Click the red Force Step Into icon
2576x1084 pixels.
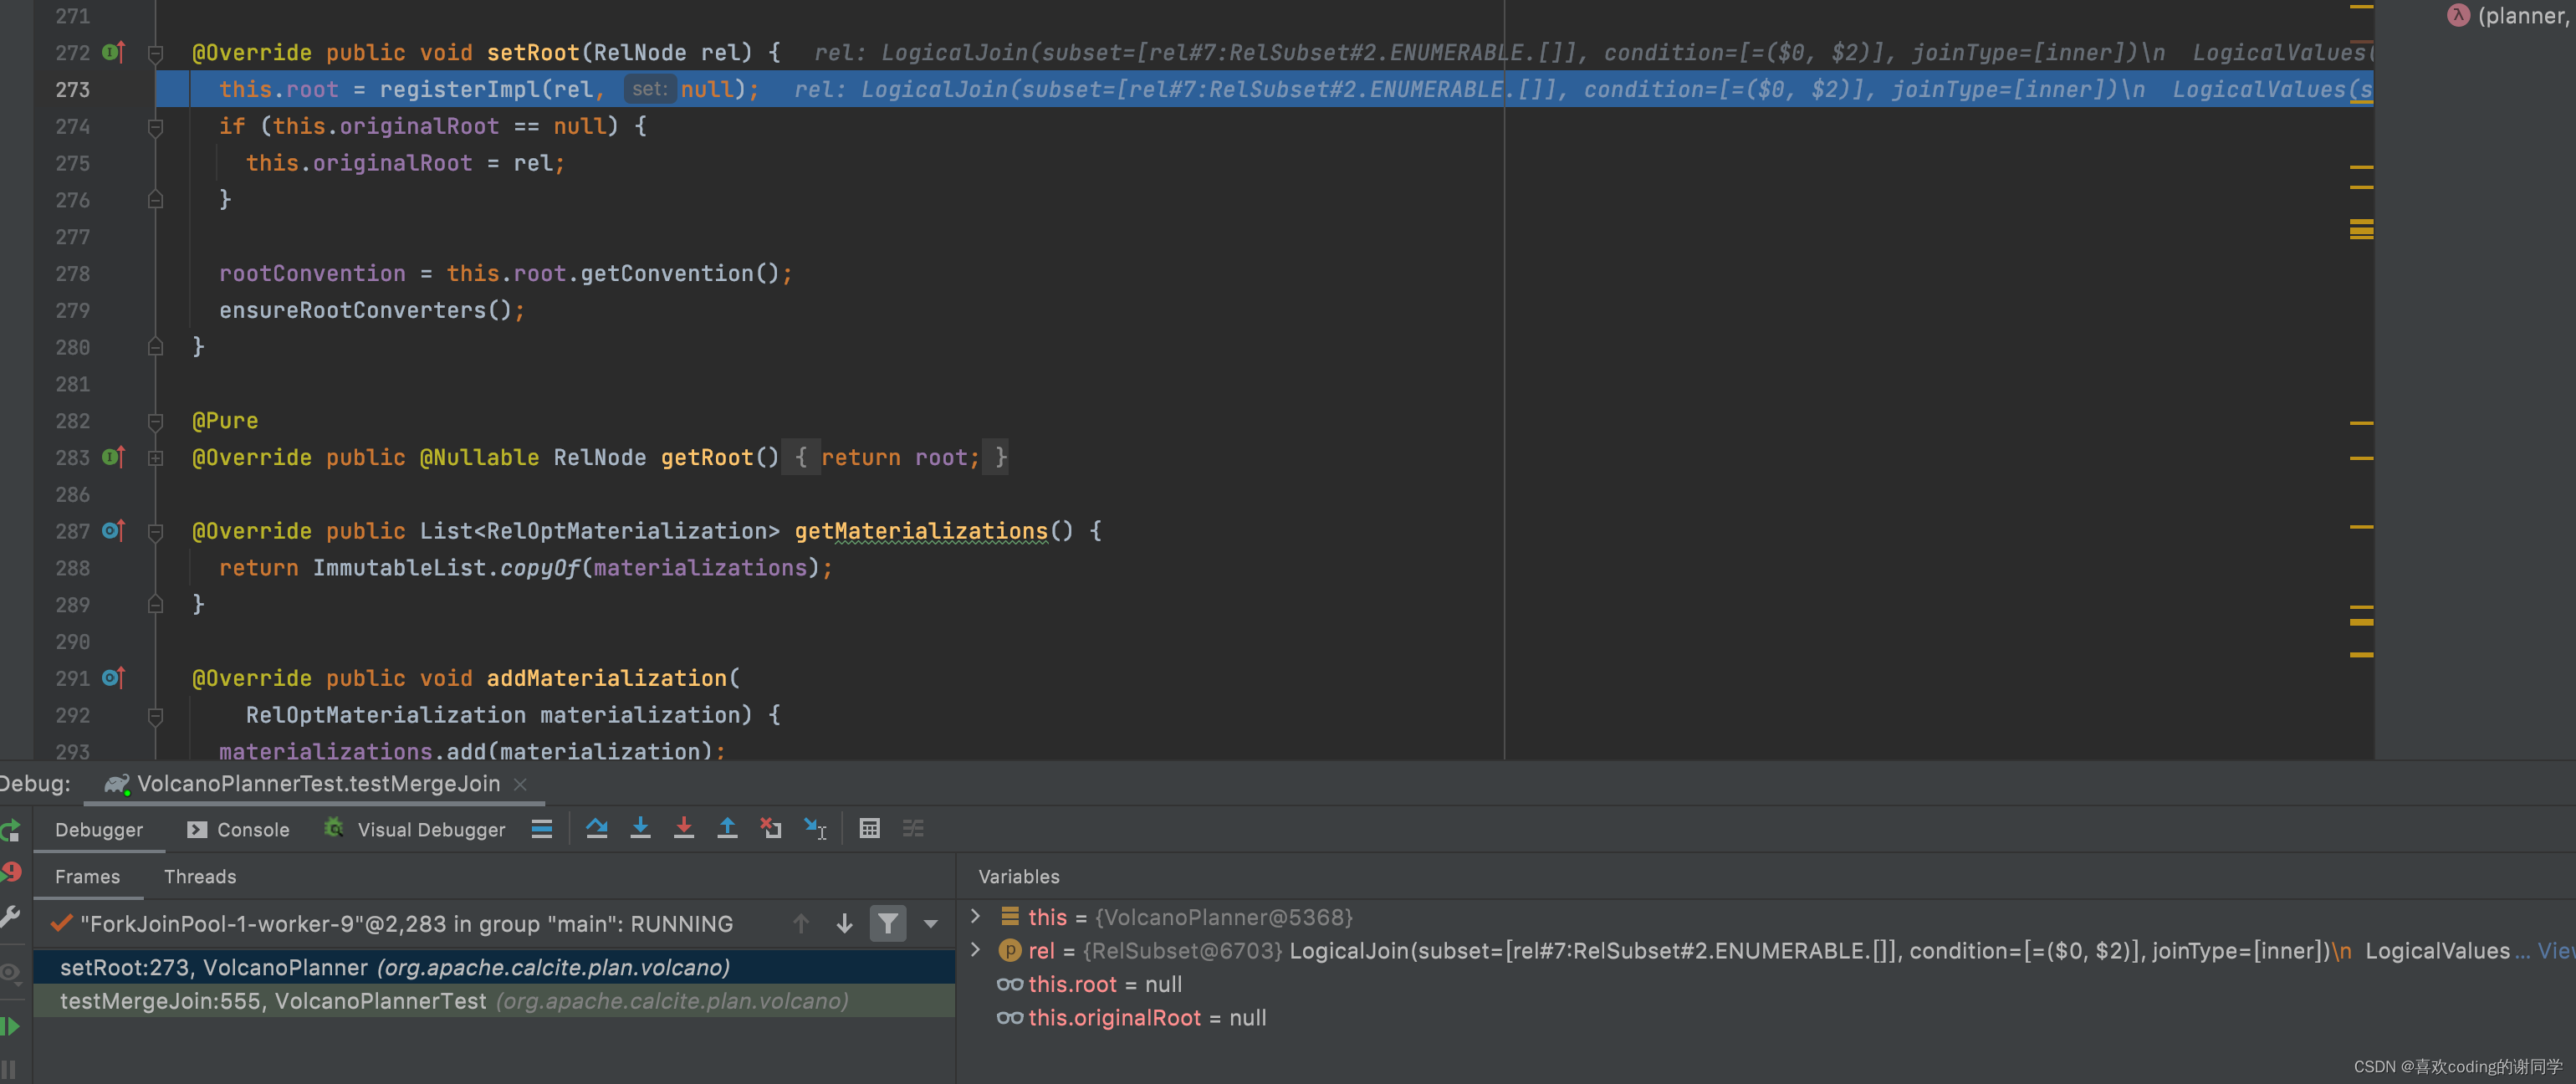(x=684, y=828)
